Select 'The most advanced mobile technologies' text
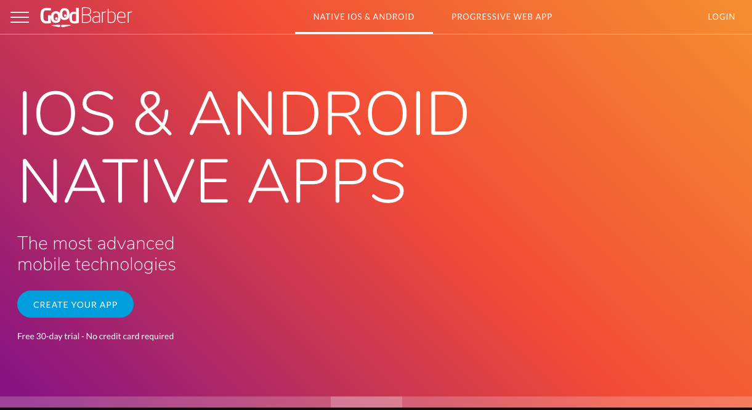The image size is (752, 410). (97, 254)
